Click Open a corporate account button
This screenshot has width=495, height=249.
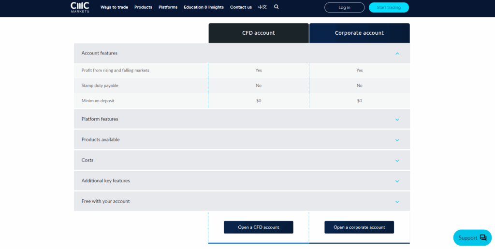(x=359, y=227)
